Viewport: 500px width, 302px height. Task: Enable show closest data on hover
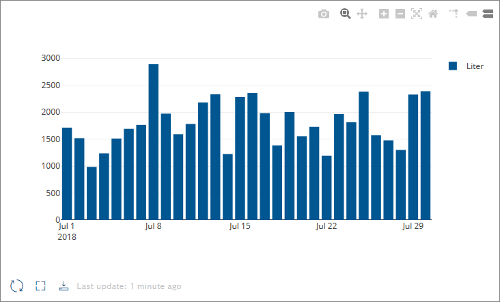point(471,14)
